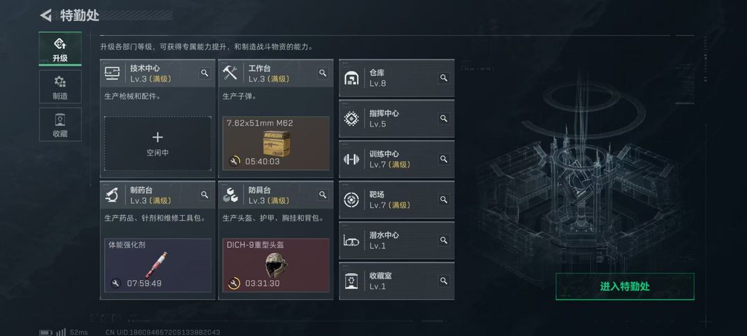This screenshot has height=336, width=747.
Task: Switch to the 收藏 sidebar tab
Action: [60, 124]
